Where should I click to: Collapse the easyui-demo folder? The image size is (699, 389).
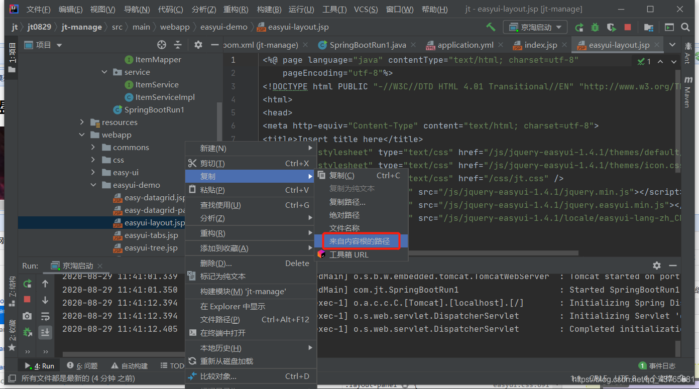93,185
